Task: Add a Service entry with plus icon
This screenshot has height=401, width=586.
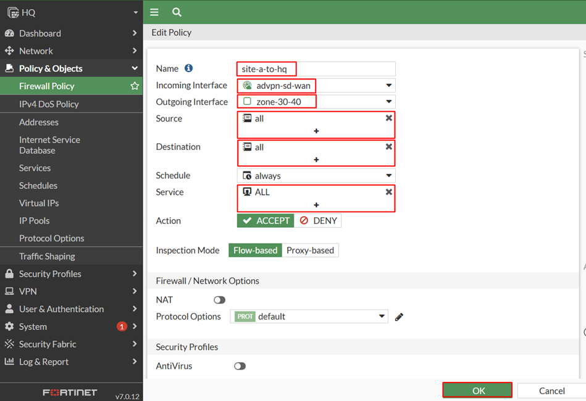Action: (x=316, y=205)
